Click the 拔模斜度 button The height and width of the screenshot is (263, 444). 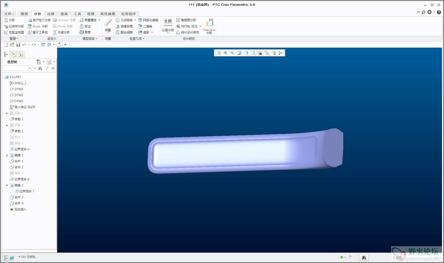point(124,26)
